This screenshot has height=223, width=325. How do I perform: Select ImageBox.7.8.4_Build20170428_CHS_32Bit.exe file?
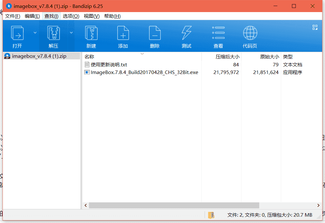tap(145, 72)
